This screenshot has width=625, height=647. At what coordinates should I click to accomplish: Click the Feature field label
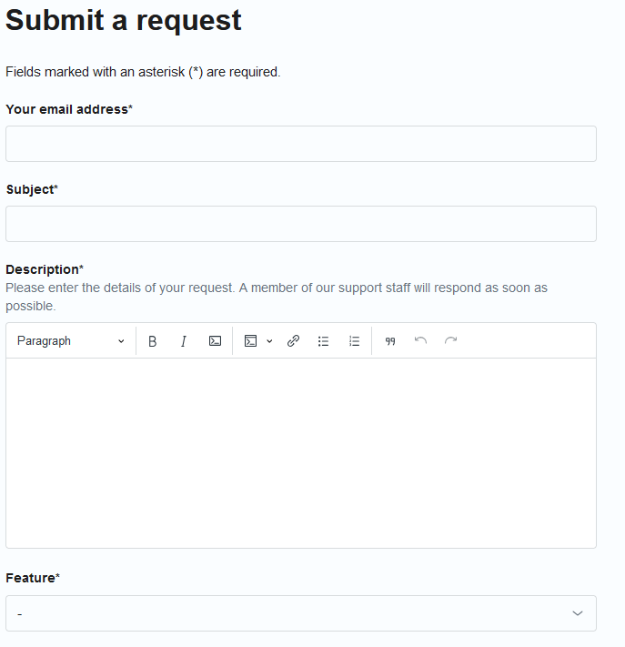click(30, 578)
